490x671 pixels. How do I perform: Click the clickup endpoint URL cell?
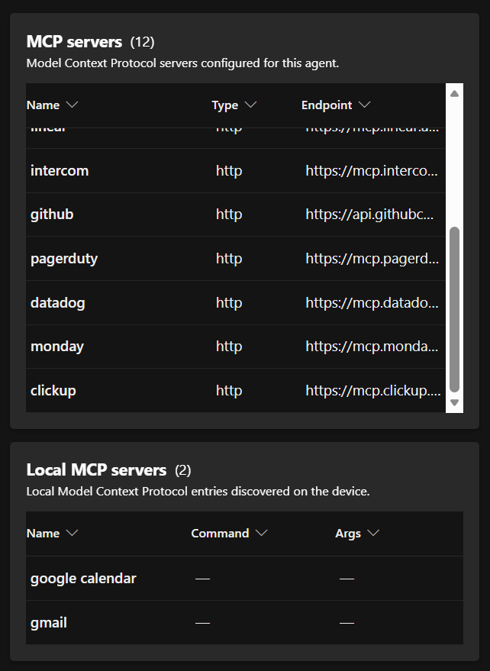(x=372, y=390)
